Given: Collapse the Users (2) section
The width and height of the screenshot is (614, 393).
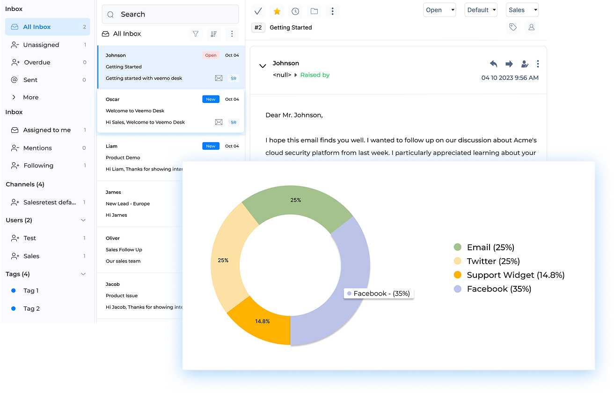Looking at the screenshot, I should point(83,220).
